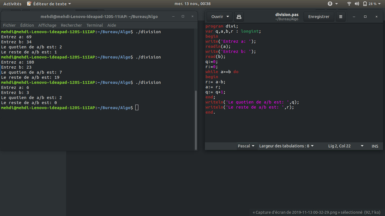
Task: Open the Fichier menu in the terminal
Action: click(x=9, y=25)
